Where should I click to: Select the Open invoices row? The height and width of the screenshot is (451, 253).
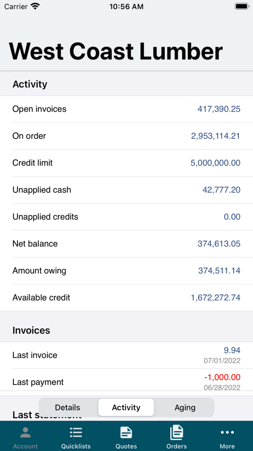coord(126,109)
